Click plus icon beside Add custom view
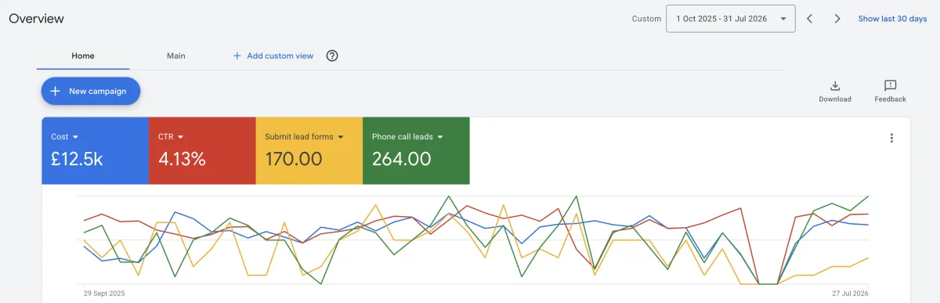Viewport: 940px width, 303px height. 237,56
